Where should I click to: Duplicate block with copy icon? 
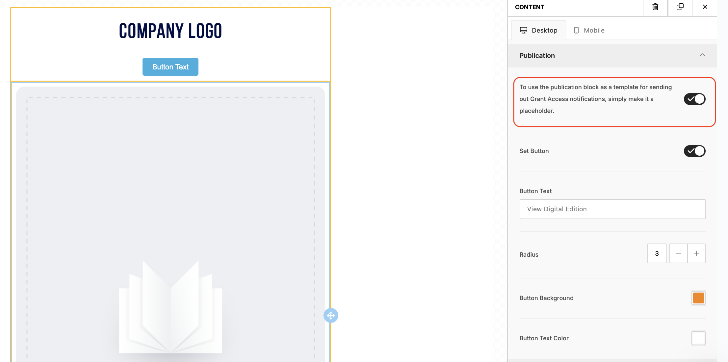pyautogui.click(x=680, y=7)
